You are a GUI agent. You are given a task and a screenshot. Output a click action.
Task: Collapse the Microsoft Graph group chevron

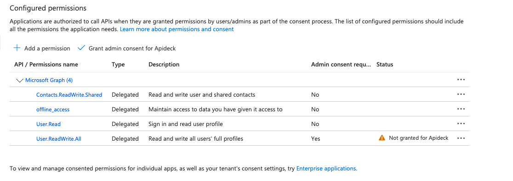click(20, 80)
